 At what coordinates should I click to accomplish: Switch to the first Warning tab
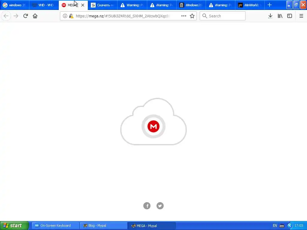tap(132, 5)
